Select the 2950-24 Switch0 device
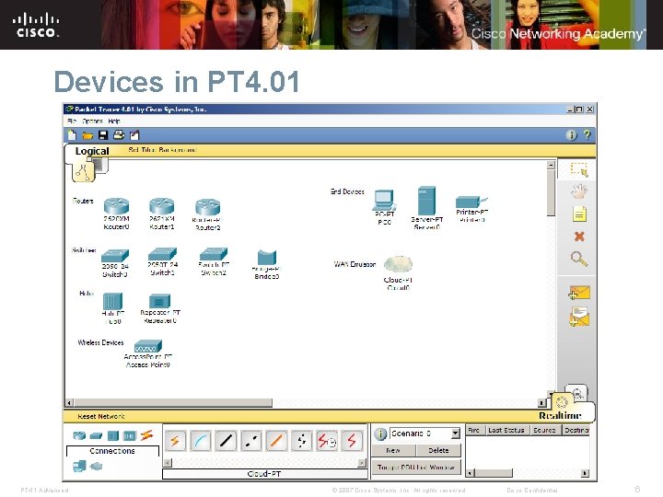Screen dimensions: 663x497 [115, 256]
